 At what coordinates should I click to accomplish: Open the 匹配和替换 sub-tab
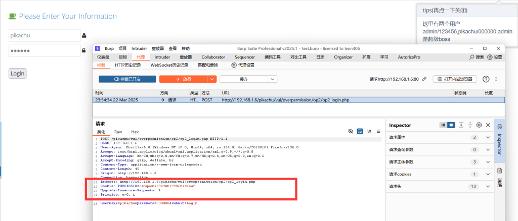pos(208,65)
